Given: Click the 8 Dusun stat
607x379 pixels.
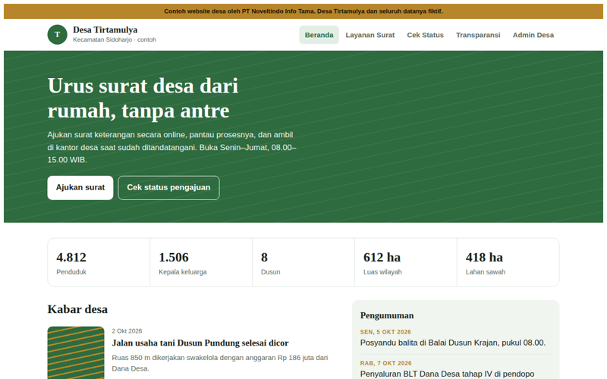Looking at the screenshot, I should pos(303,262).
